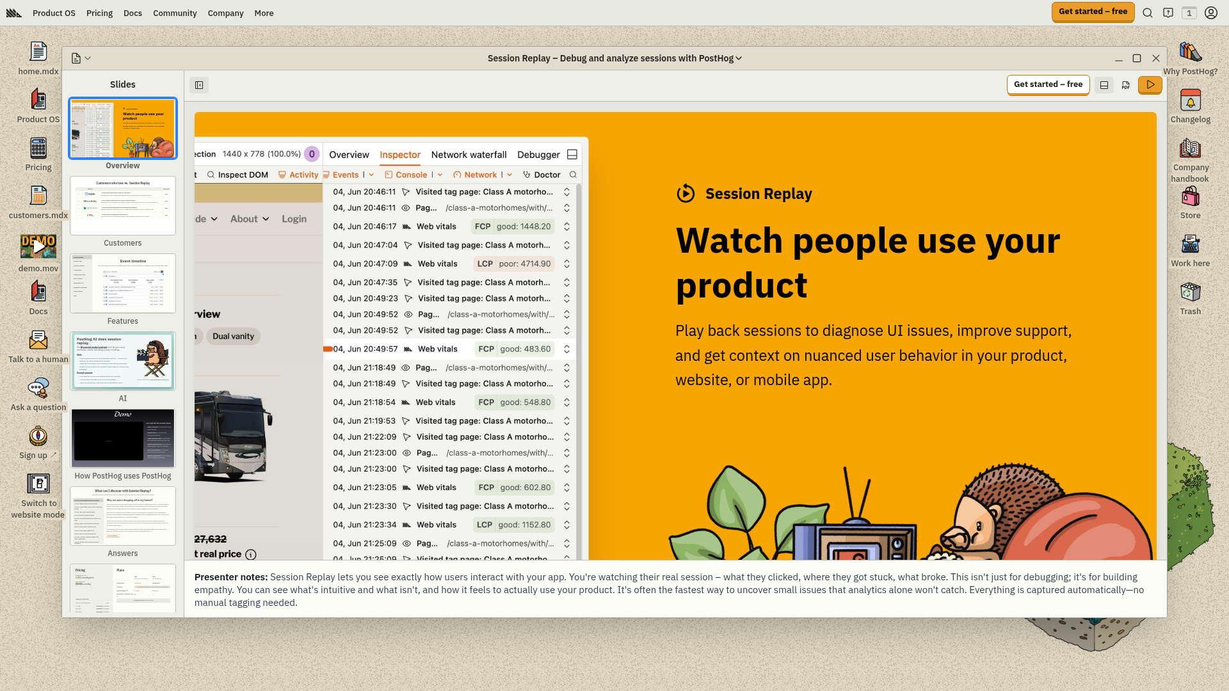Toggle the slides sidebar panel

click(x=199, y=85)
